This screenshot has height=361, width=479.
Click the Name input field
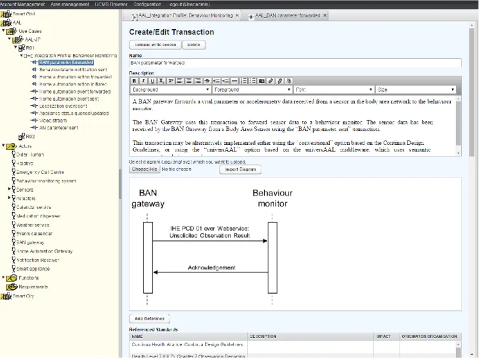[295, 63]
